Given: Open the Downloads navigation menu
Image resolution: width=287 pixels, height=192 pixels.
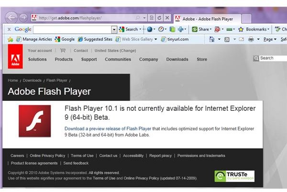Looking at the screenshot, I should 177,59.
